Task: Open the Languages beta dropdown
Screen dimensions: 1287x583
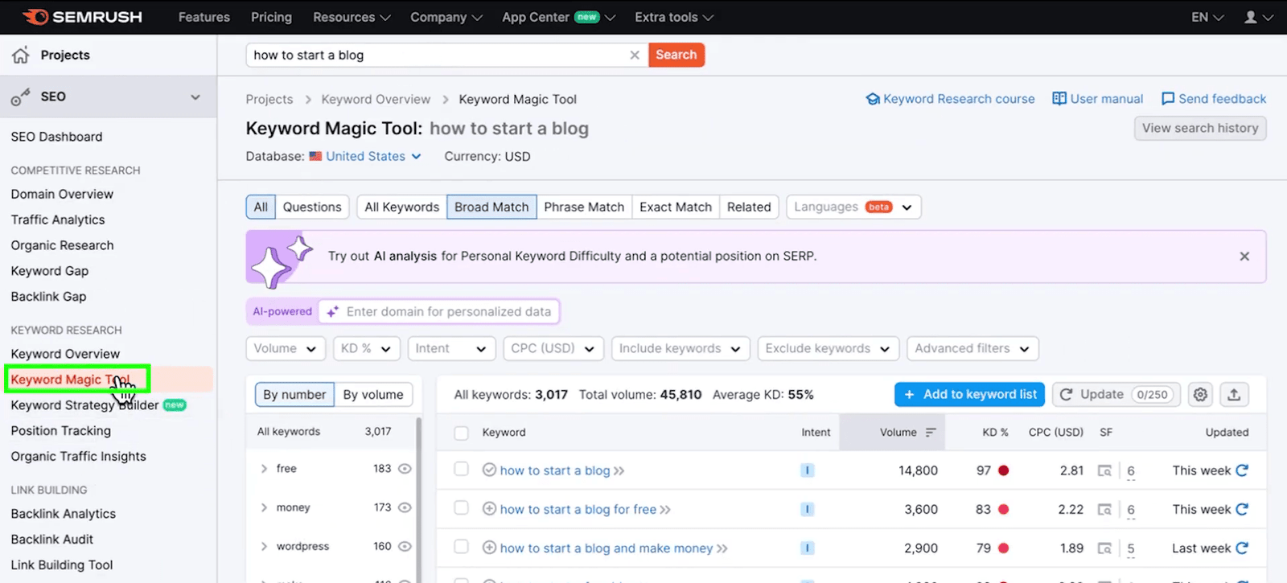Action: click(x=853, y=207)
